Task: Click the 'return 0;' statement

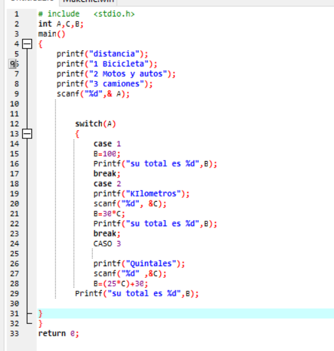Action: [x=58, y=334]
